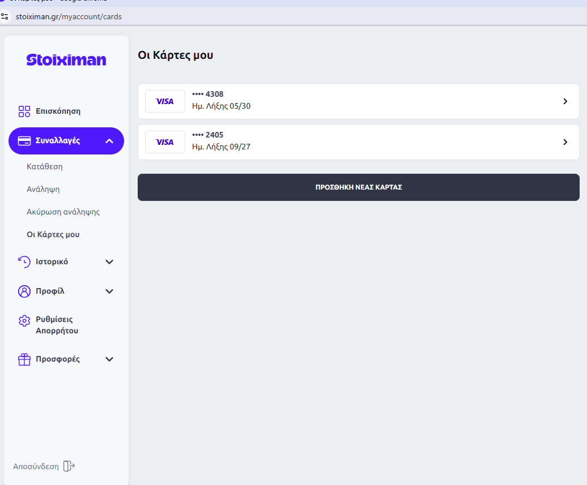Collapse the Συναλλαγές menu chevron

point(109,141)
